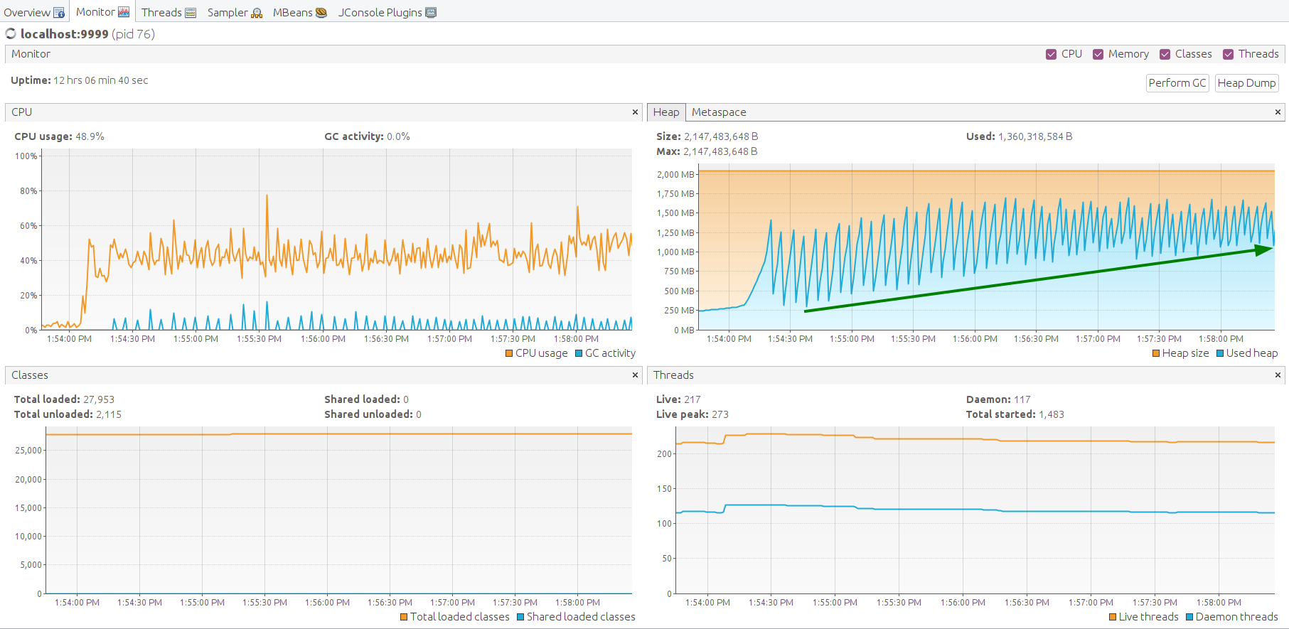Select the Heap tab
Image resolution: width=1289 pixels, height=629 pixels.
[x=666, y=112]
